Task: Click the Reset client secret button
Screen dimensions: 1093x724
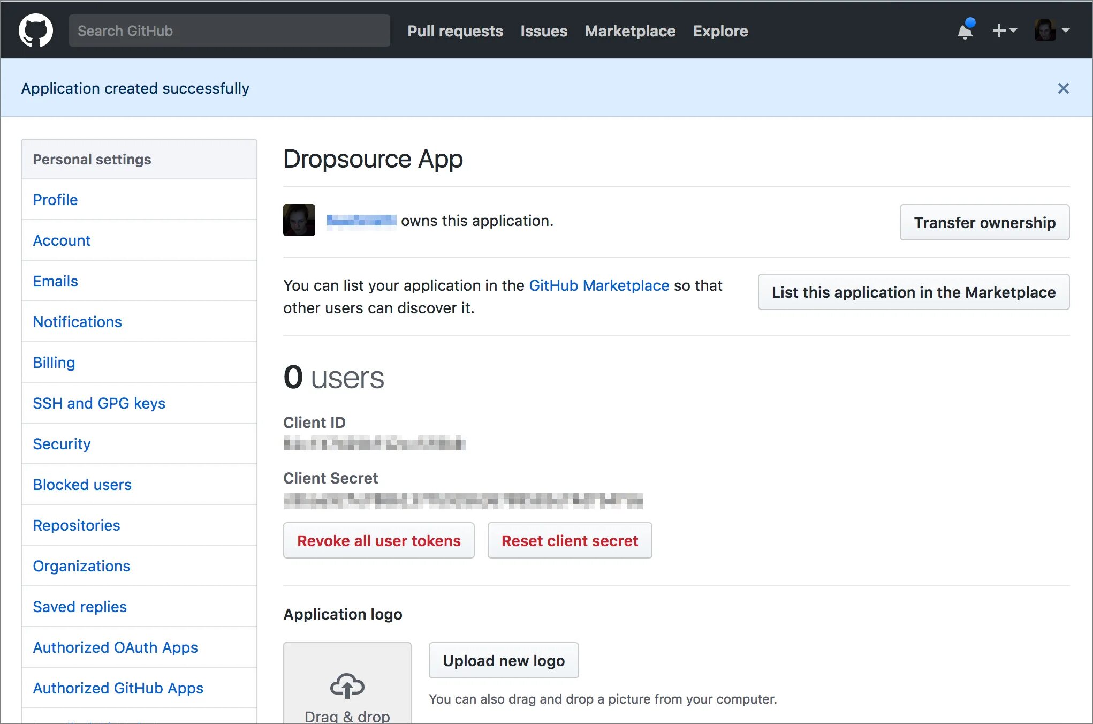Action: [570, 541]
